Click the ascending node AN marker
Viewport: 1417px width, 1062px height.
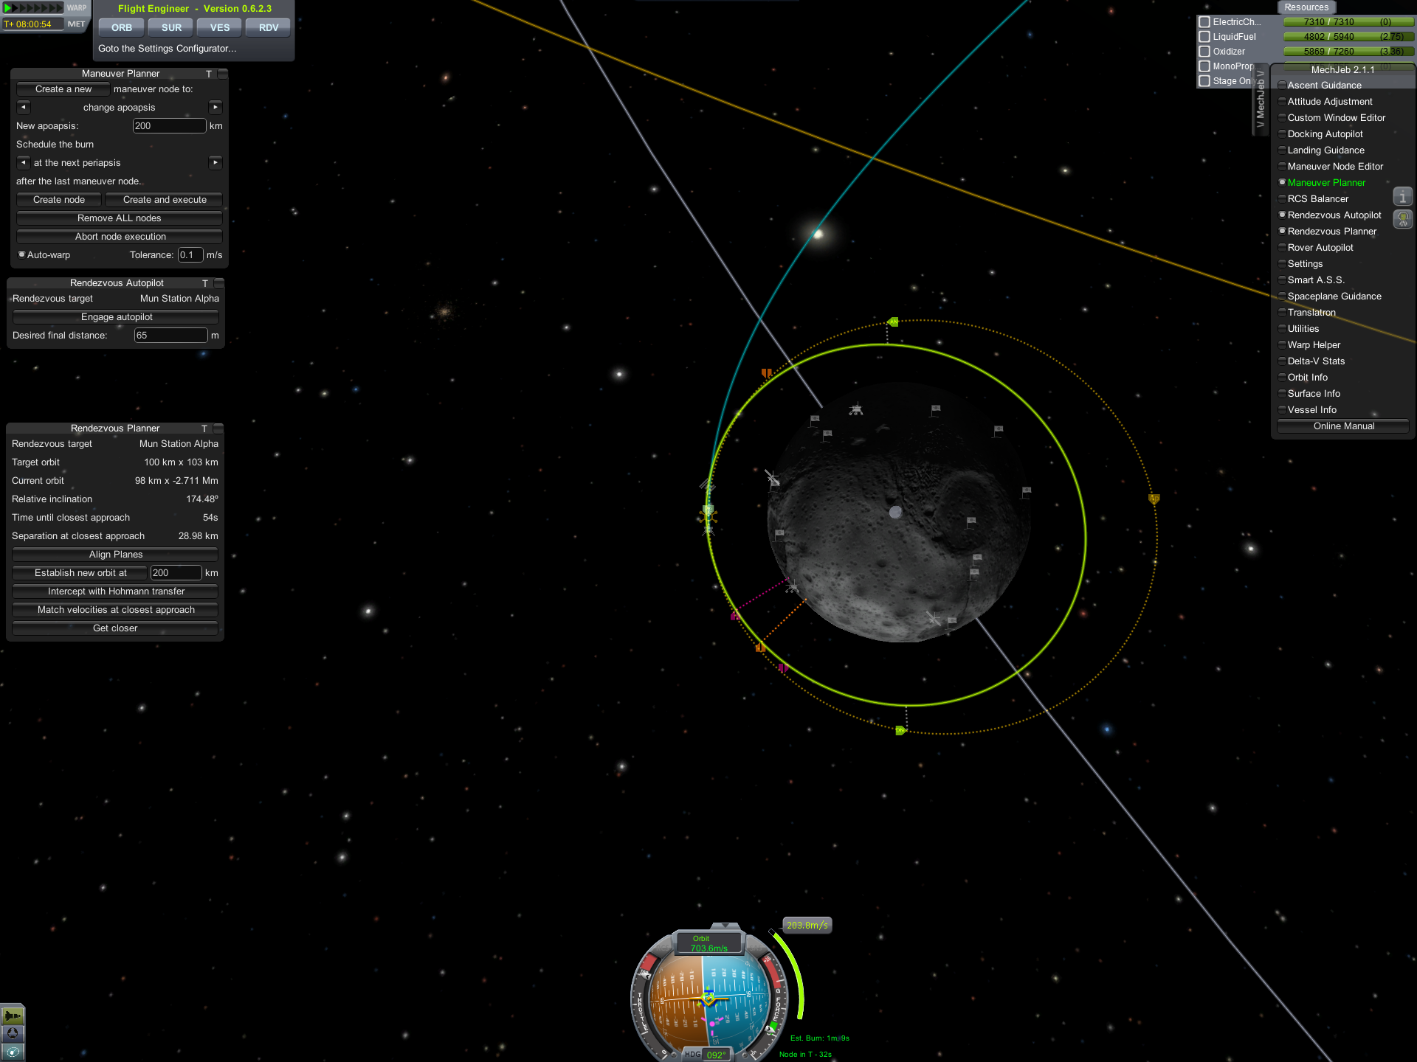tap(893, 322)
